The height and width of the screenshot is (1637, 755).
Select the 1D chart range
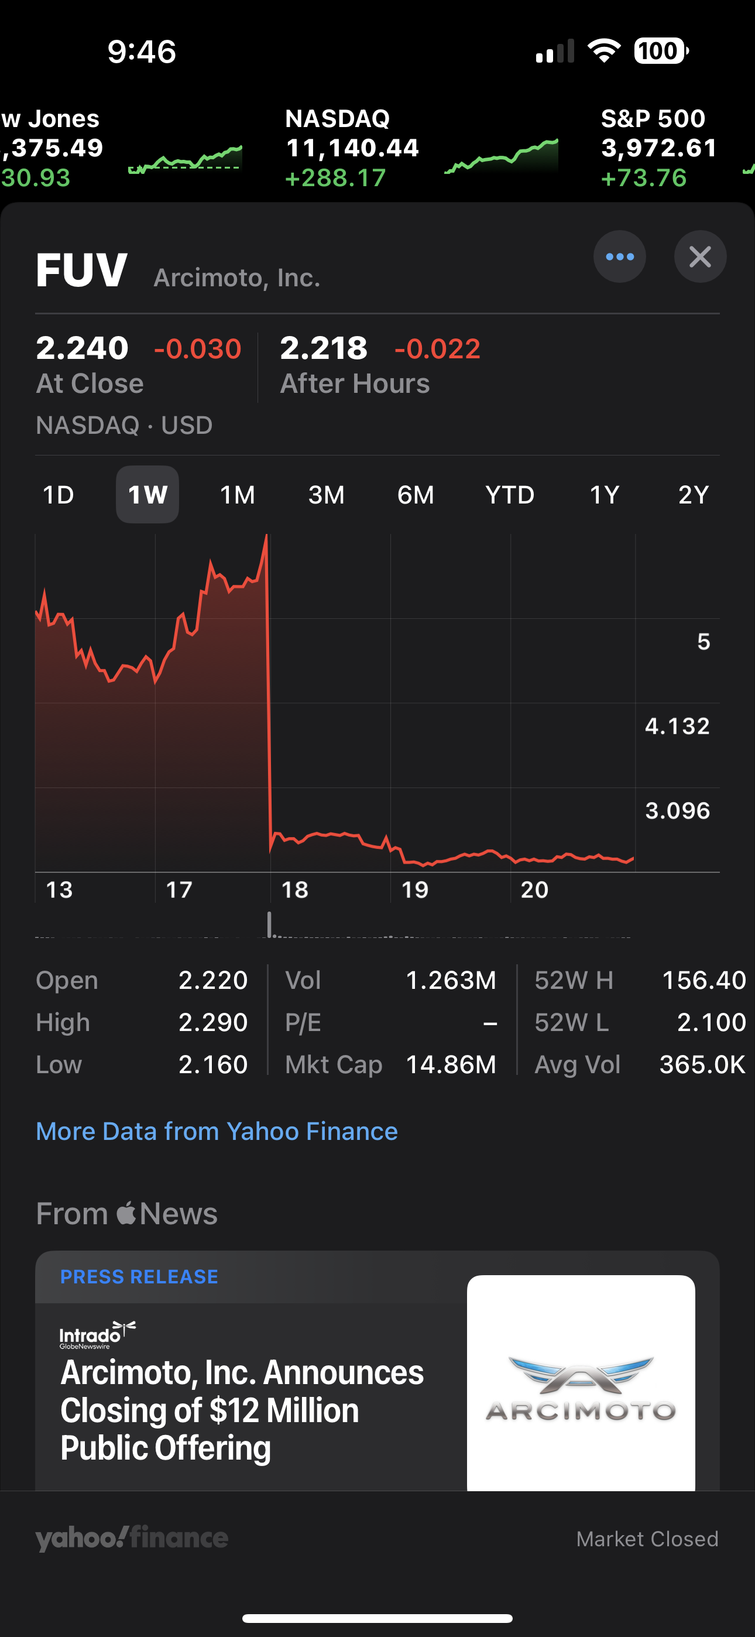coord(59,495)
